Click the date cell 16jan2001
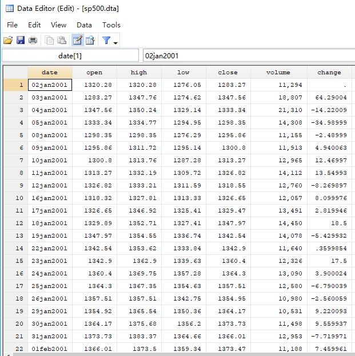Image resolution: width=355 pixels, height=356 pixels. (x=50, y=198)
